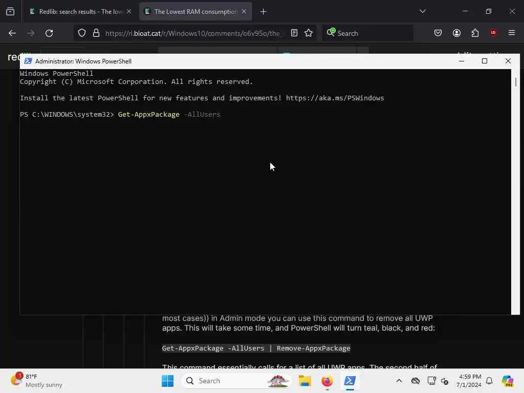The width and height of the screenshot is (524, 393).
Task: Open Pocket save icon
Action: (438, 33)
